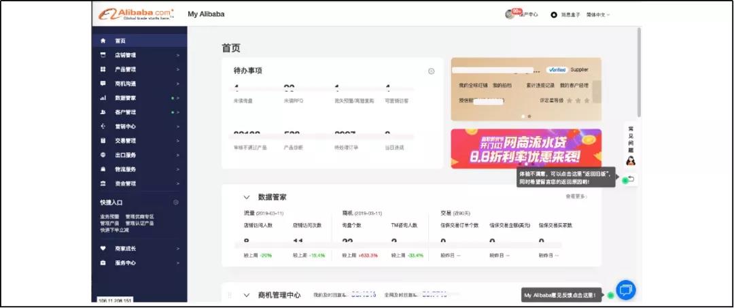Click the 信保交易金额(美元) metric label
734x308 pixels.
click(510, 225)
